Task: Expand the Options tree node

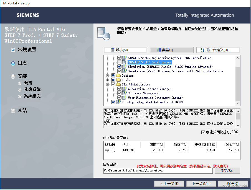Action: [x=107, y=76]
